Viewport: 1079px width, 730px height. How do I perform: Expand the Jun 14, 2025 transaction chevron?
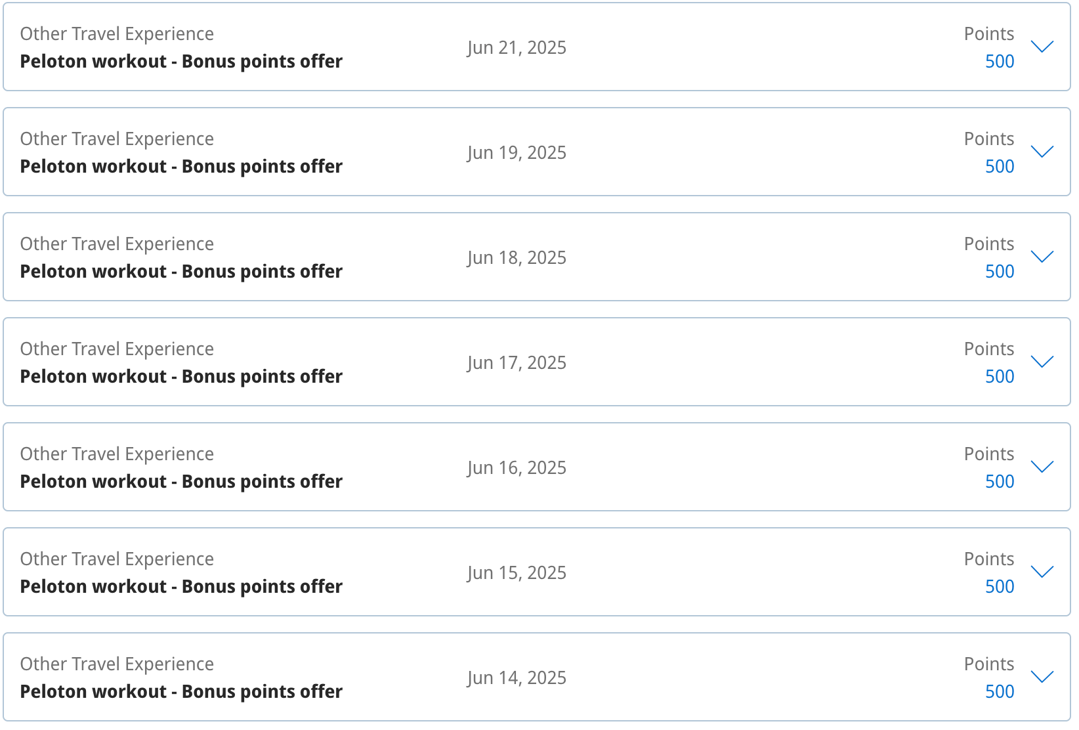point(1042,677)
